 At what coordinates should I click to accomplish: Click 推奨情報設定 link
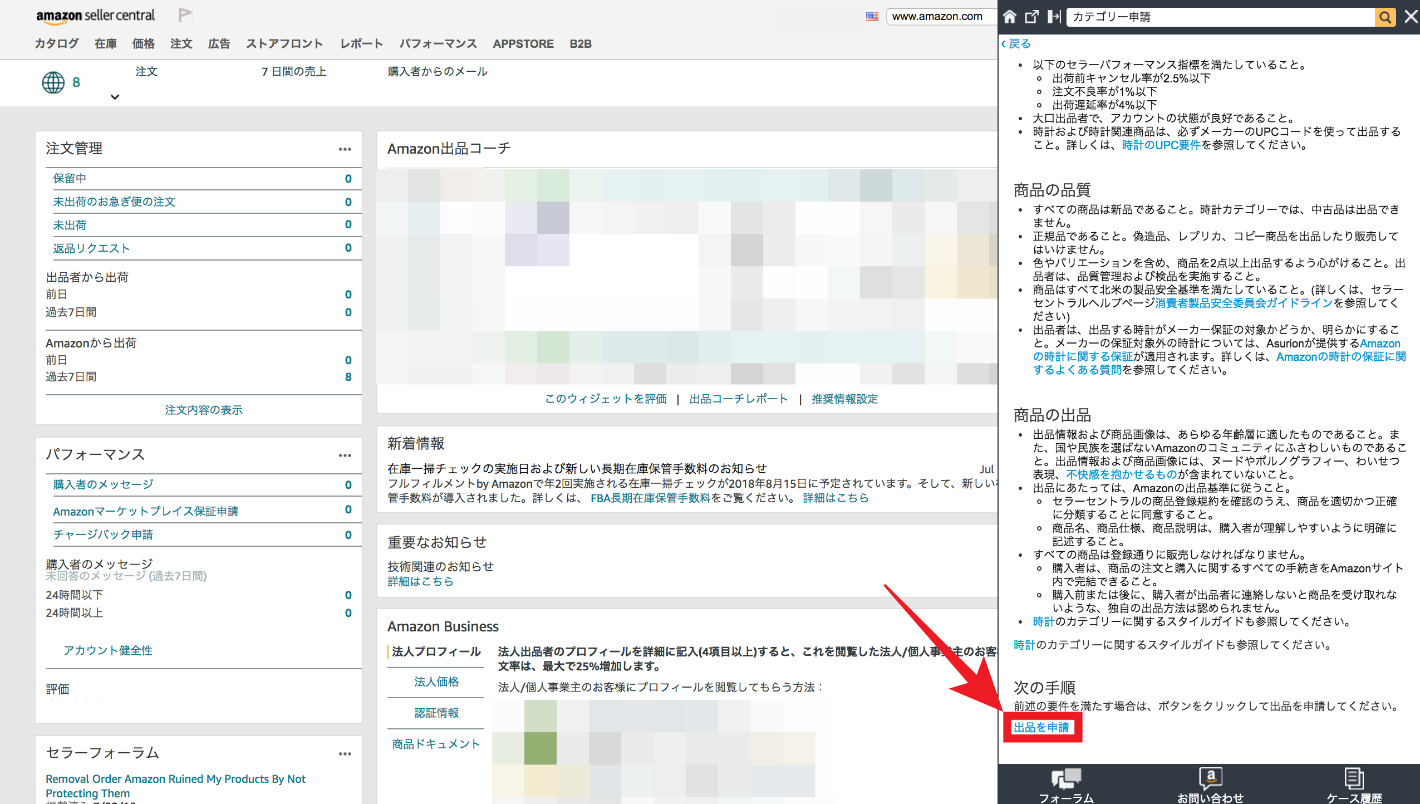click(x=845, y=399)
